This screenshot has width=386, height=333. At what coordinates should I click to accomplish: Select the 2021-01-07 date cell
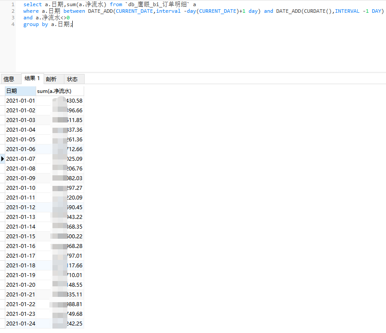click(20, 159)
